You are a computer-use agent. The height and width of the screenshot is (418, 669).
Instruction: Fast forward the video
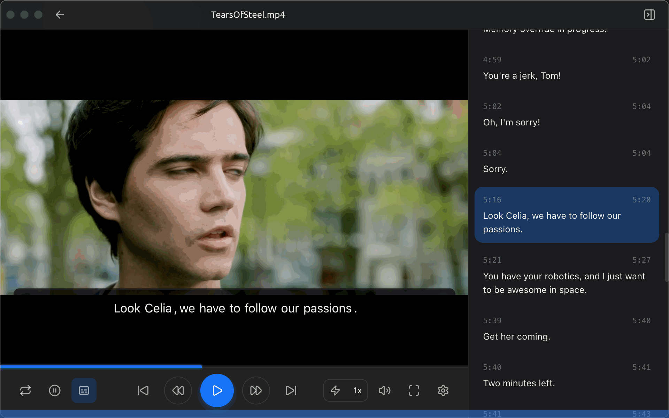(256, 390)
